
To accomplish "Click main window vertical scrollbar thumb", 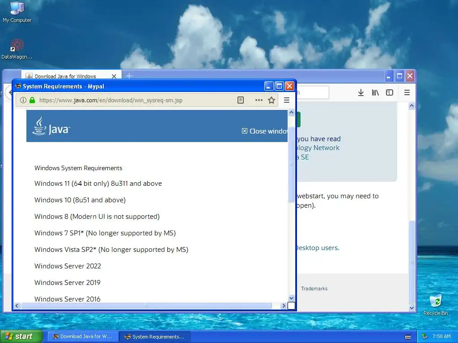I will tap(411, 262).
